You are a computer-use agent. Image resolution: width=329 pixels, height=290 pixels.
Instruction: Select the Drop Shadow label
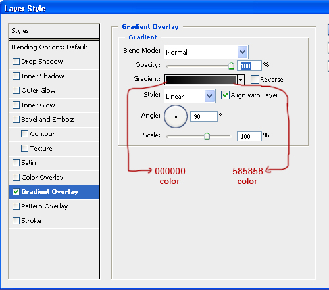42,62
